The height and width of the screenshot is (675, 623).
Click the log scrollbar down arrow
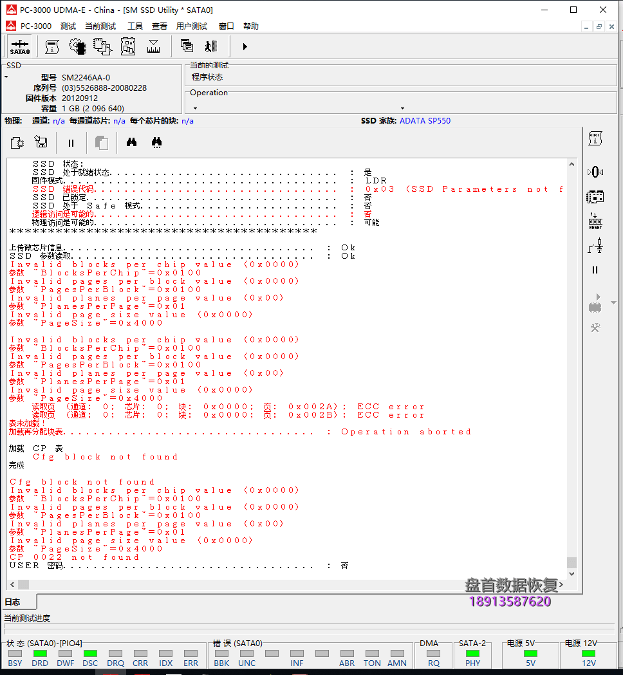(572, 573)
